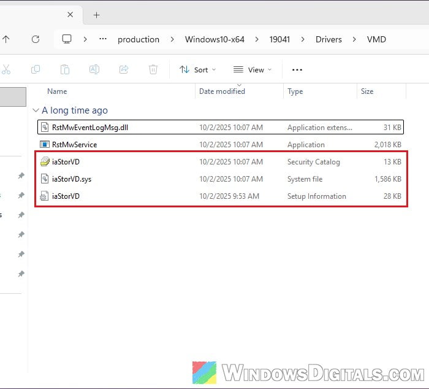Copy the selected file

point(36,69)
